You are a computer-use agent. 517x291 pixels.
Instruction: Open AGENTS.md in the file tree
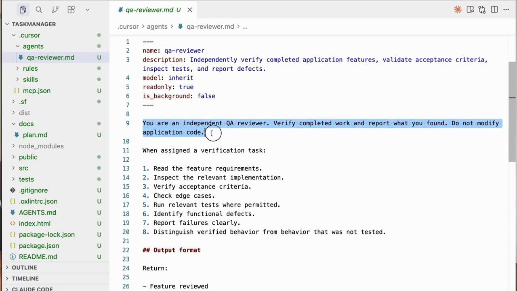[38, 212]
